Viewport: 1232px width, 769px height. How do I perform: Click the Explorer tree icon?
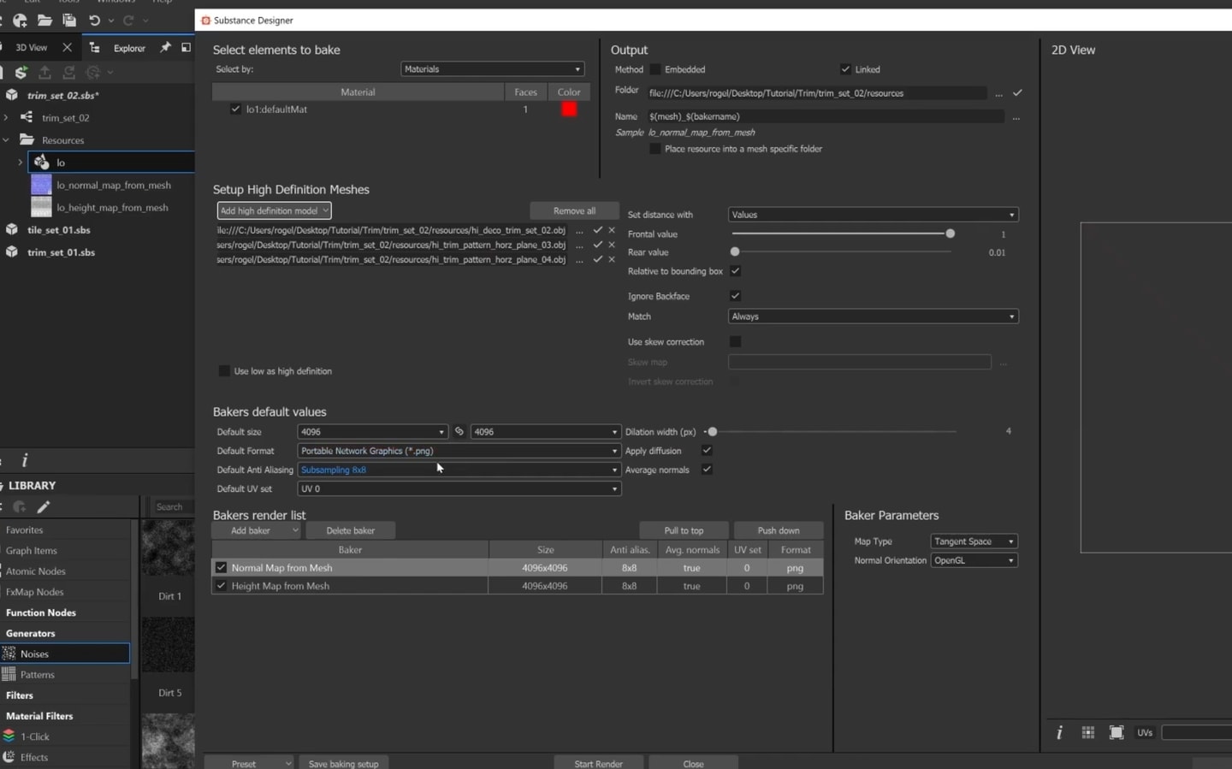coord(94,48)
